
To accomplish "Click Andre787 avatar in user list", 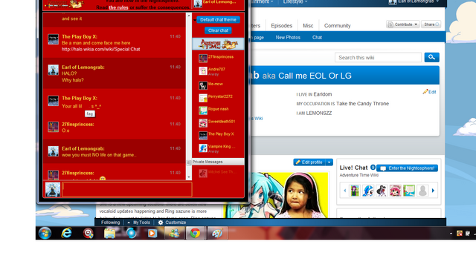I will 203,71.
